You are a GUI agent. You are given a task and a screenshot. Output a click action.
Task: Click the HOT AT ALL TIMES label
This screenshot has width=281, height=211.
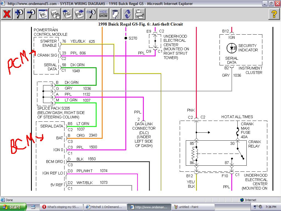(237, 117)
